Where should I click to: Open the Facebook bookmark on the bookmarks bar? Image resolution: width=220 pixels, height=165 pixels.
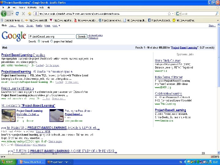coord(159,20)
